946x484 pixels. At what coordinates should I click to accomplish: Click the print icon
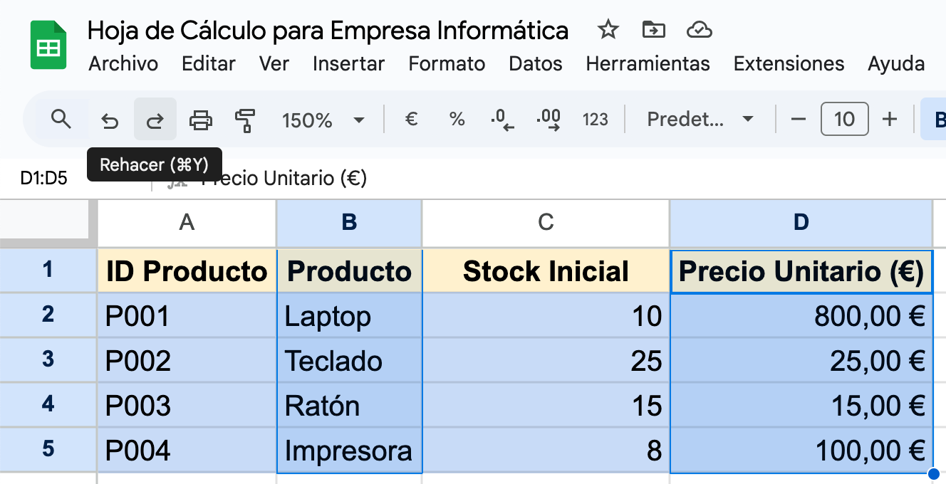tap(200, 119)
